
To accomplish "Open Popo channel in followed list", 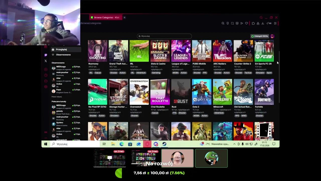I will pyautogui.click(x=66, y=91).
